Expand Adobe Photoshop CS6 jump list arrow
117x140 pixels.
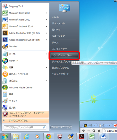click(46, 40)
